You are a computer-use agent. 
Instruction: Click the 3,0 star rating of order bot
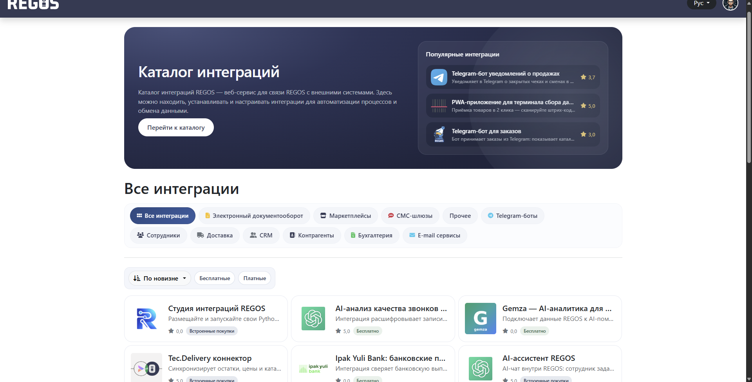click(588, 134)
